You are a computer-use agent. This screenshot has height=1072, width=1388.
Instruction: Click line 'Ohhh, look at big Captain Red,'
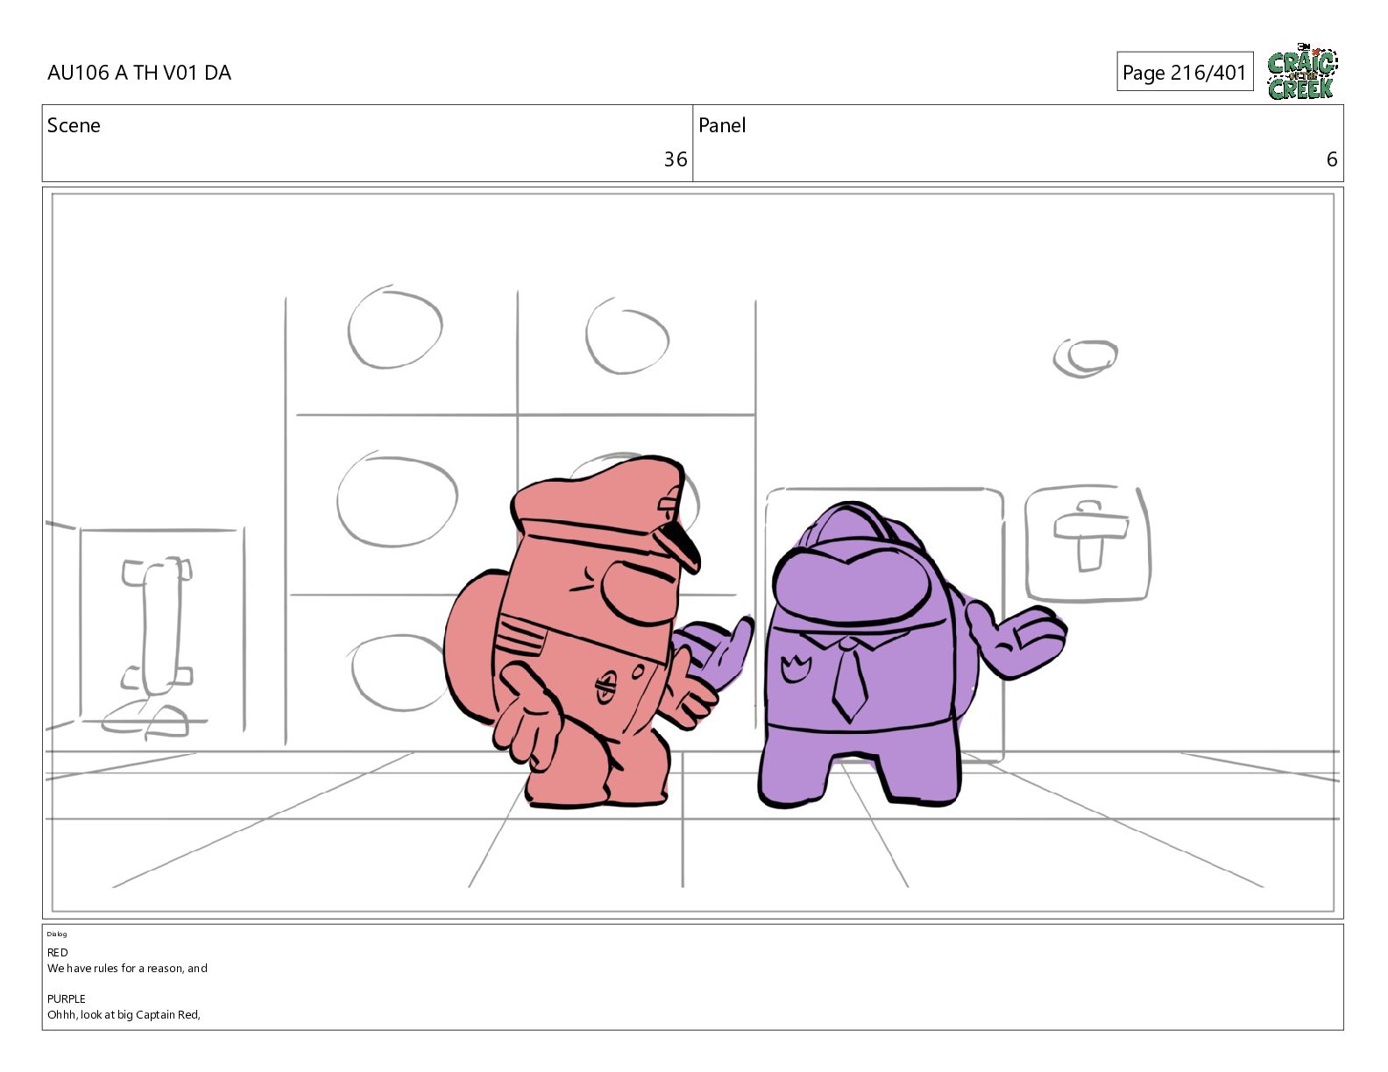124,1014
